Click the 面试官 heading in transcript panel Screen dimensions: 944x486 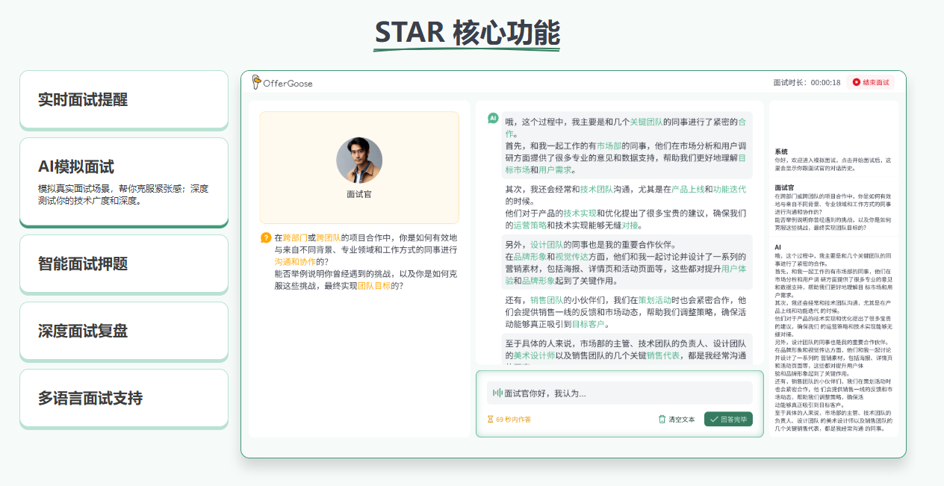(784, 188)
